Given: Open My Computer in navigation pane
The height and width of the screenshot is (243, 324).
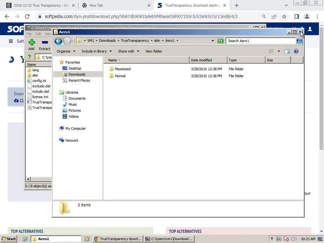Looking at the screenshot, I should coord(72,128).
